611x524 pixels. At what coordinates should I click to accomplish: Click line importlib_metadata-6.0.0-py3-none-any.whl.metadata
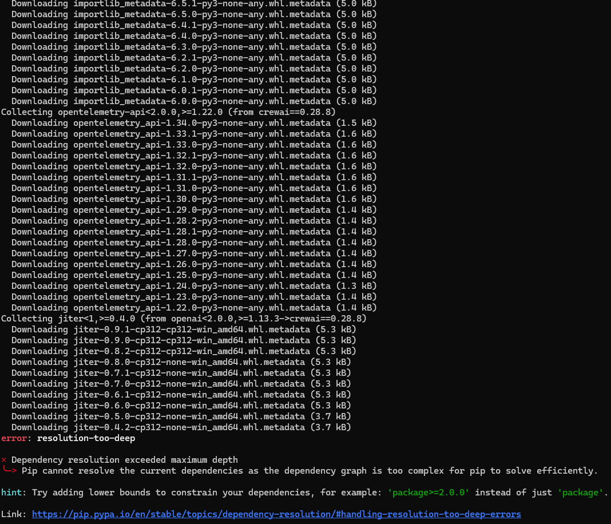pos(194,101)
